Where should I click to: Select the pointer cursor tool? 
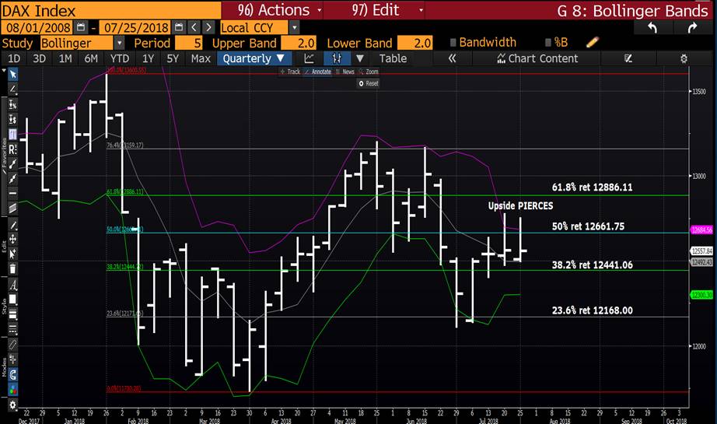click(12, 74)
